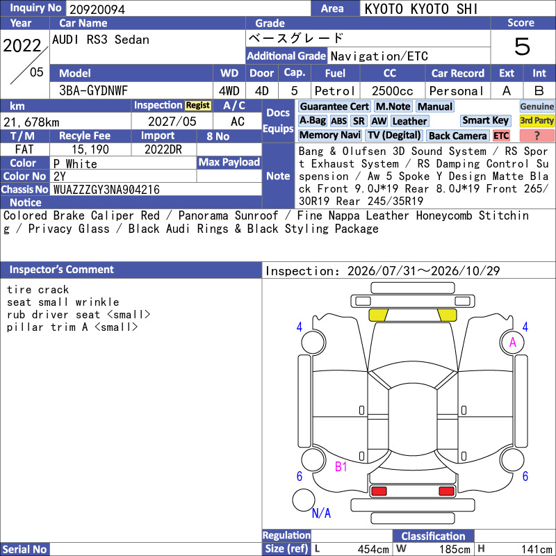Screen dimensions: 556x556
Task: Click inspection date 2027/05
Action: click(x=172, y=121)
